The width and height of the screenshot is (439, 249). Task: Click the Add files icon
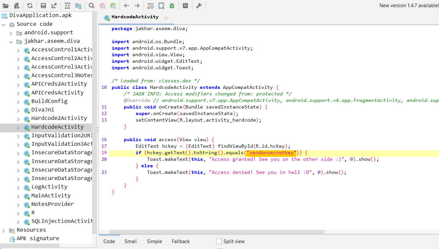point(17,6)
